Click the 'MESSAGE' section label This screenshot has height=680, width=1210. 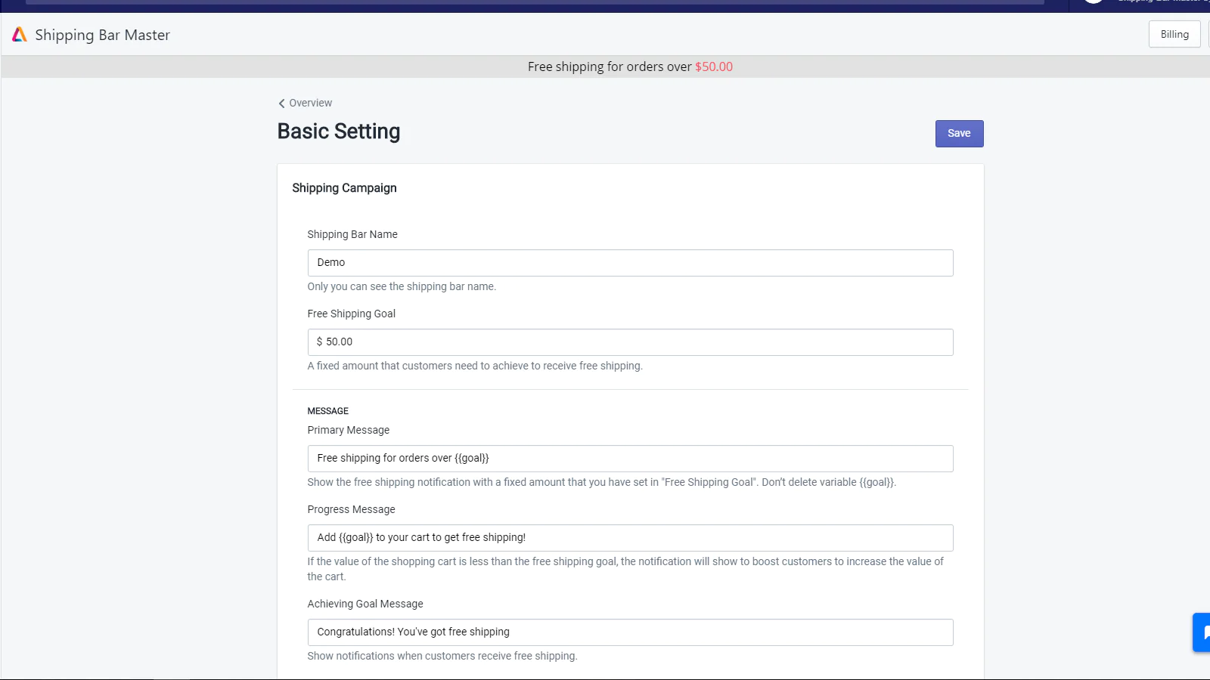[327, 411]
